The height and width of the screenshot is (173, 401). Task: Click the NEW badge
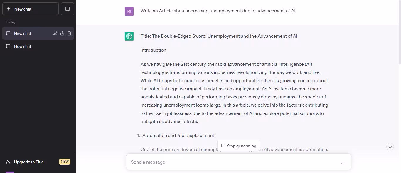(x=65, y=162)
